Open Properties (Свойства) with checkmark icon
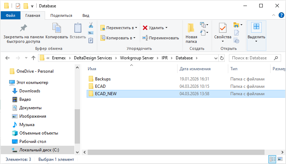 click(223, 32)
